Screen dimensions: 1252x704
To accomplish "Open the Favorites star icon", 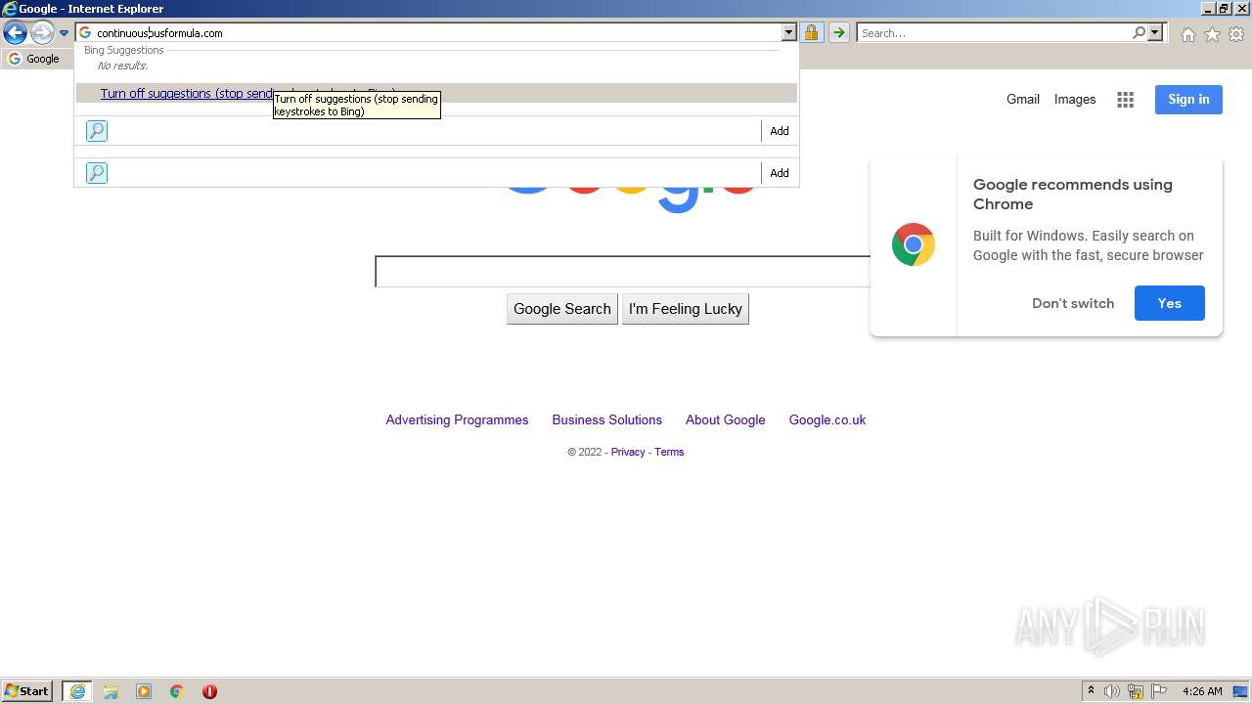I will tap(1212, 34).
